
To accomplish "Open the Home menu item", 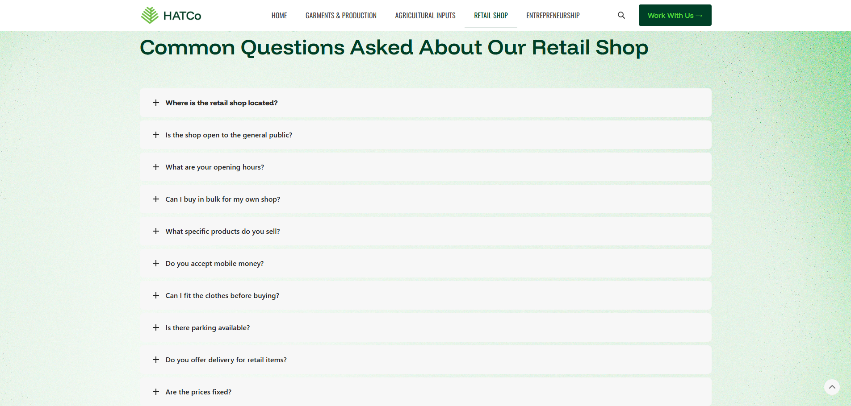I will pyautogui.click(x=279, y=16).
